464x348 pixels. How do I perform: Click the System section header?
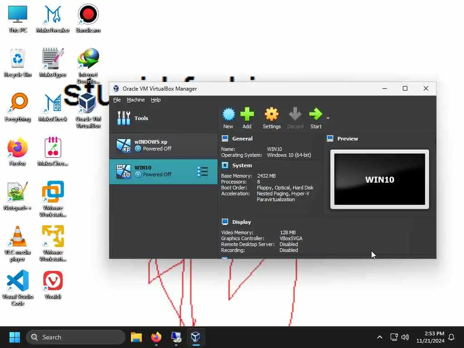(x=242, y=165)
